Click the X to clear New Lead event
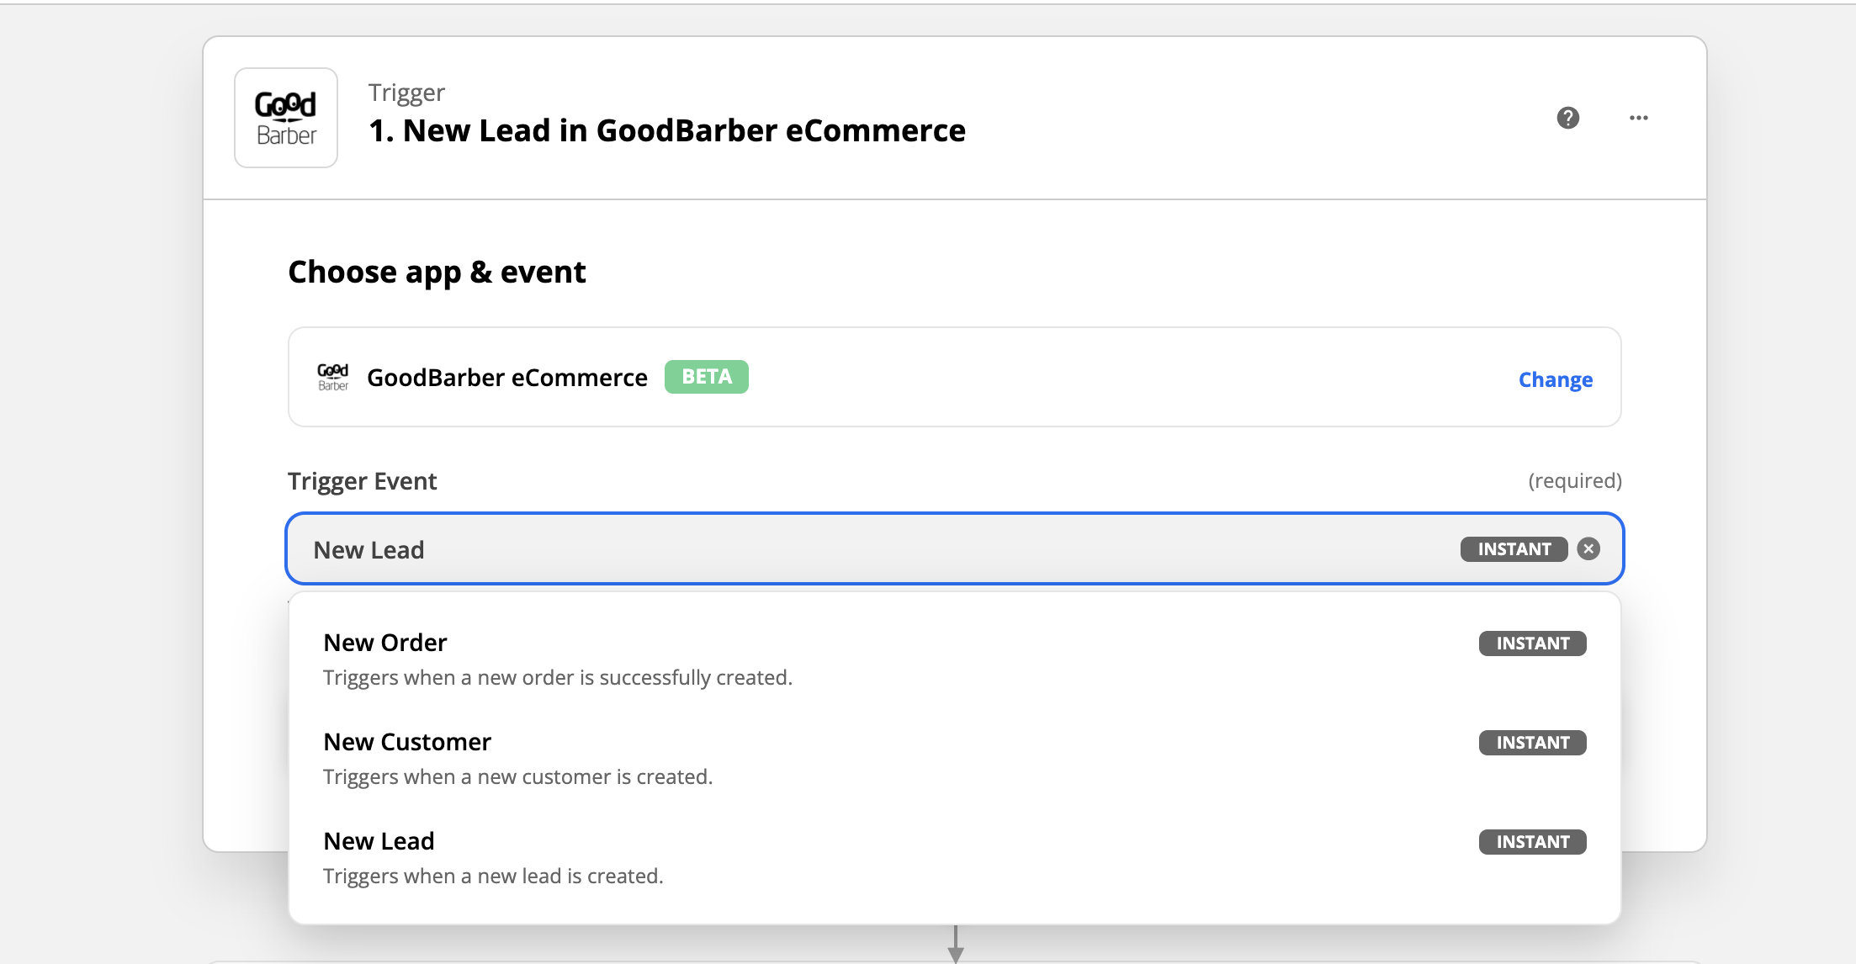This screenshot has height=964, width=1856. pyautogui.click(x=1589, y=549)
